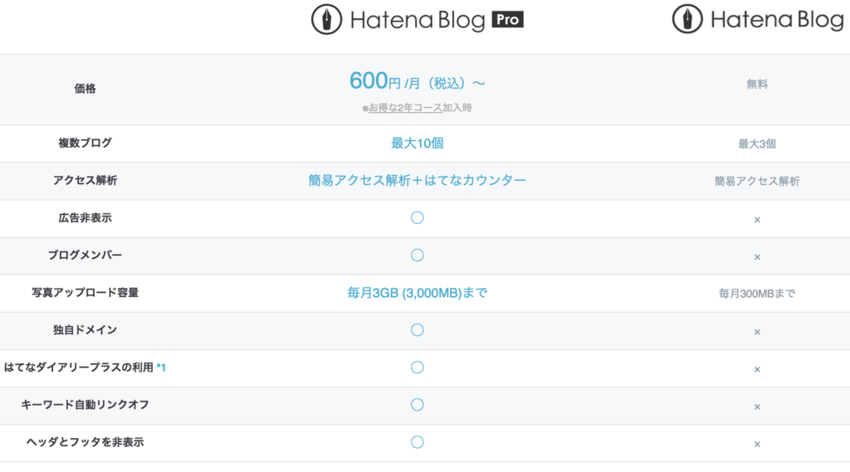This screenshot has height=472, width=850.
Task: Click the circle in the ヘッダとフッタを非表示 row
Action: pos(418,441)
